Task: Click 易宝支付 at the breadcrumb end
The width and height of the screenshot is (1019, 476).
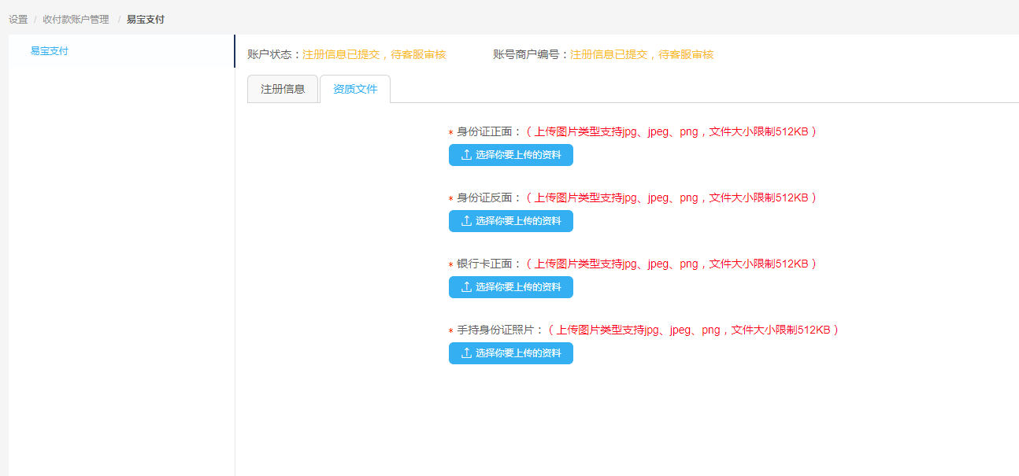Action: [146, 20]
